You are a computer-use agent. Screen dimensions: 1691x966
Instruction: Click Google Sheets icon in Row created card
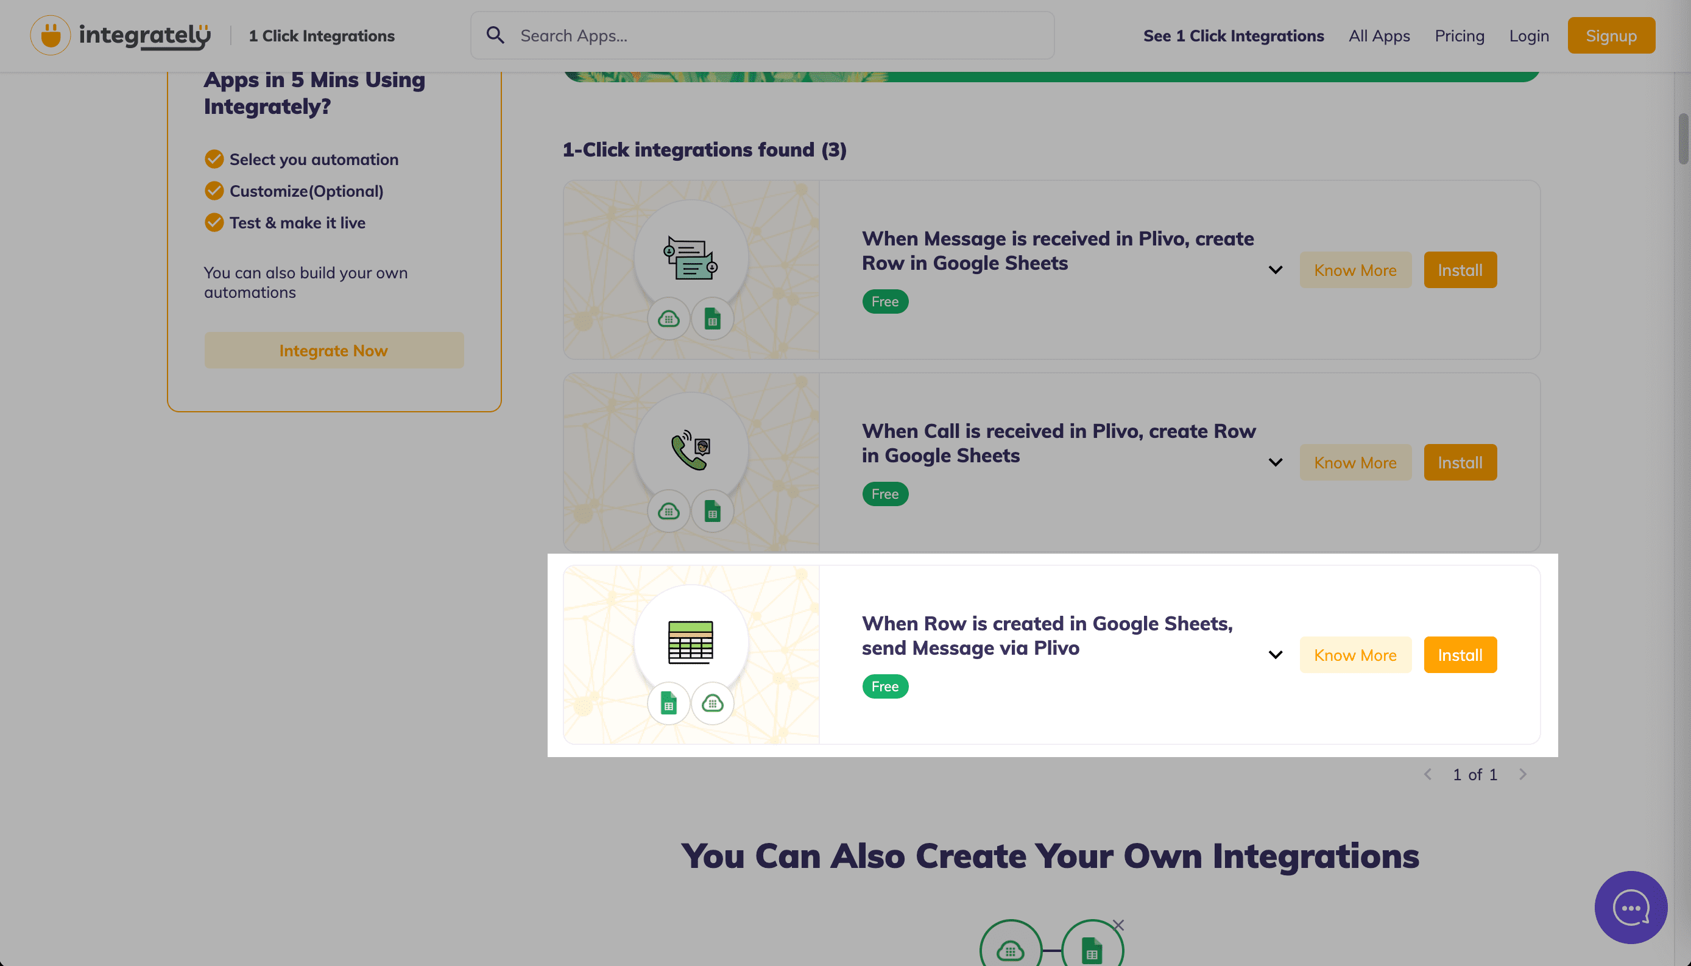[x=669, y=703]
